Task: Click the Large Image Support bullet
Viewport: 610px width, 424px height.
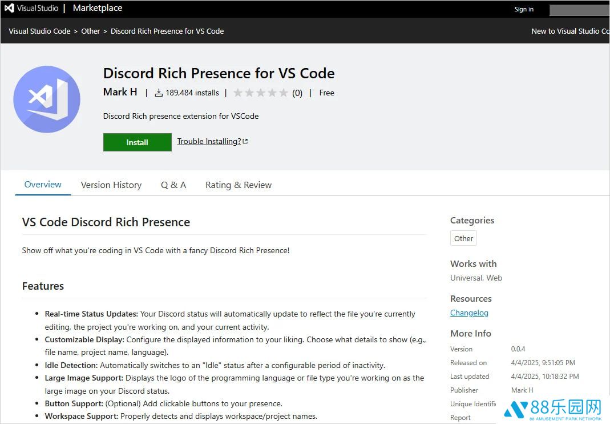Action: [234, 384]
